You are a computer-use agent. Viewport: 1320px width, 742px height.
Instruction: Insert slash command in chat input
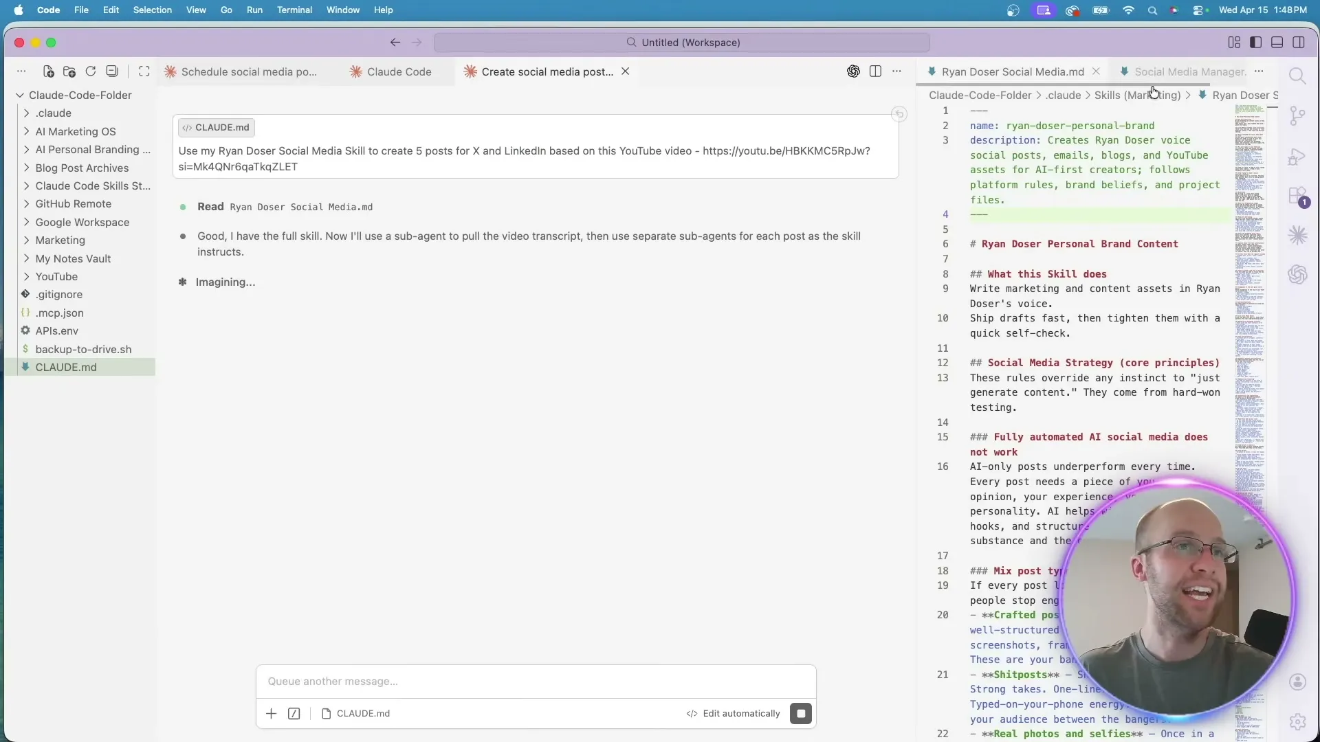click(294, 714)
